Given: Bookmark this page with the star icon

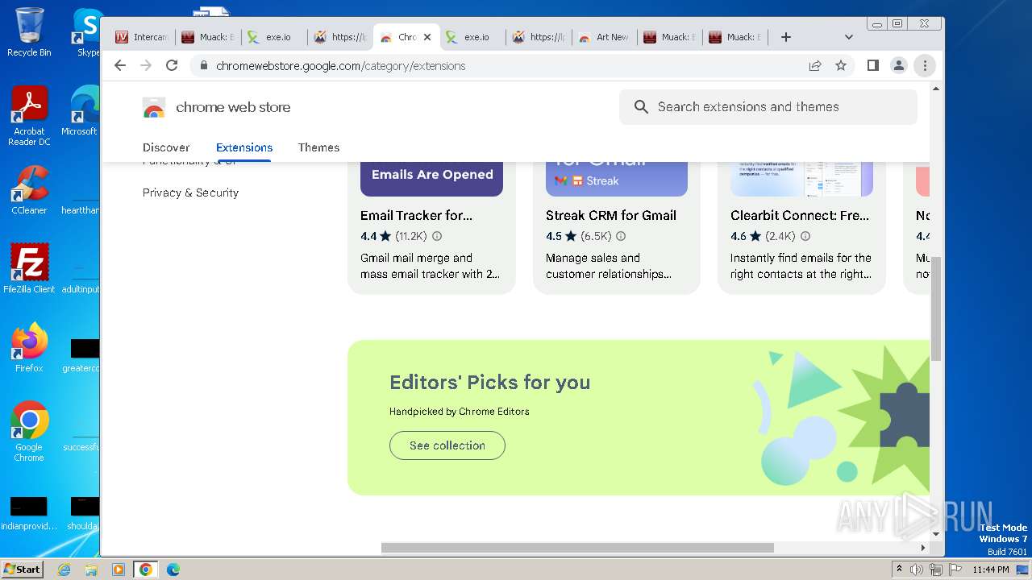Looking at the screenshot, I should [841, 66].
